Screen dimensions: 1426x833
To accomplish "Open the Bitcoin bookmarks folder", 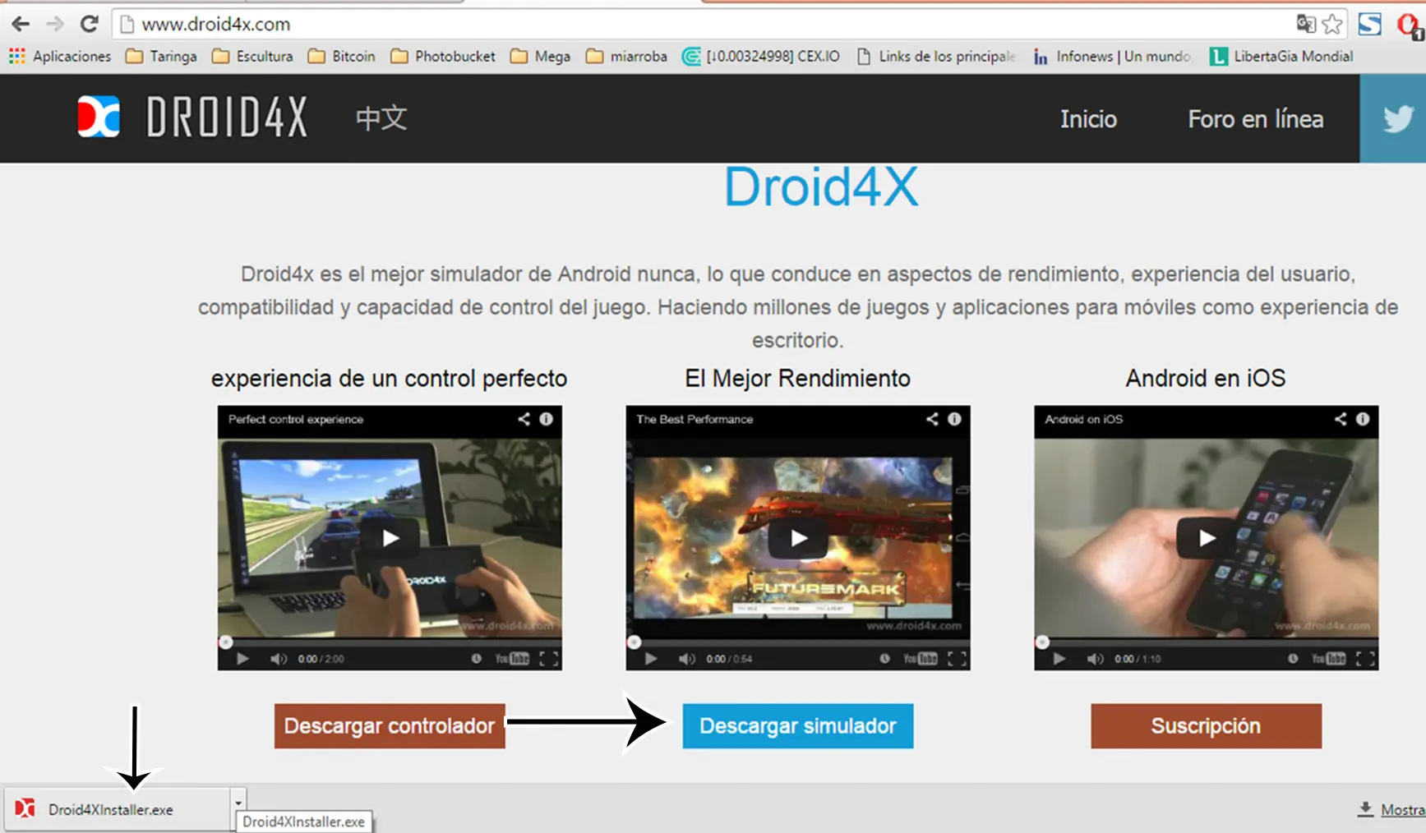I will click(x=341, y=56).
